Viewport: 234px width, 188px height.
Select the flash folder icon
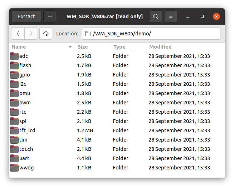[14, 65]
